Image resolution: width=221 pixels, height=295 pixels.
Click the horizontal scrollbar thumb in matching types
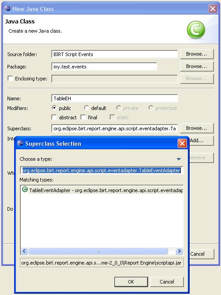coord(98,251)
